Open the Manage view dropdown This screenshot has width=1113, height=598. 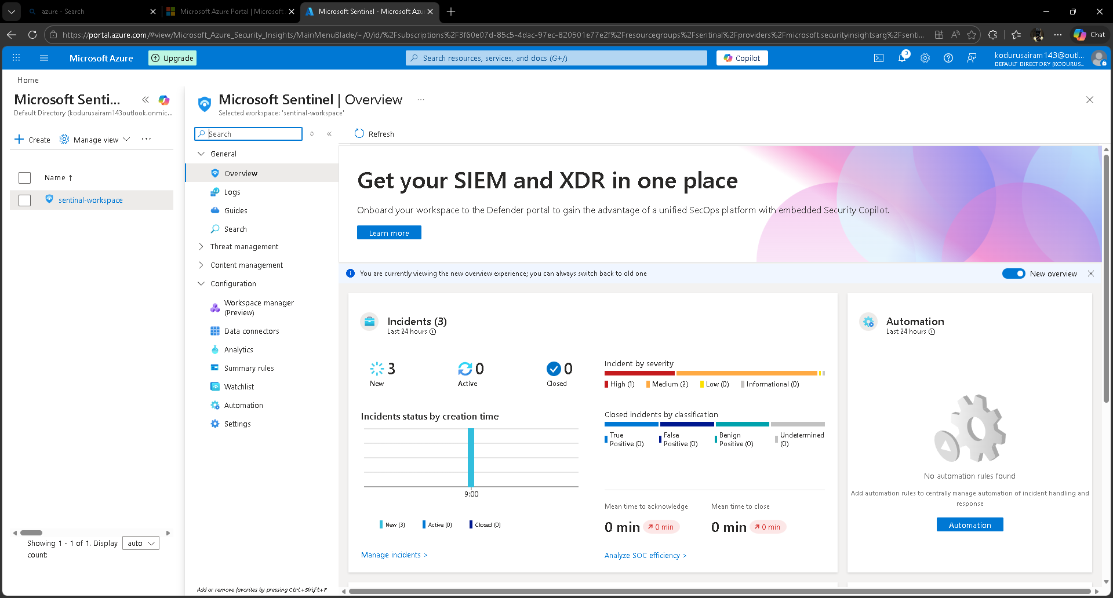[x=95, y=140]
